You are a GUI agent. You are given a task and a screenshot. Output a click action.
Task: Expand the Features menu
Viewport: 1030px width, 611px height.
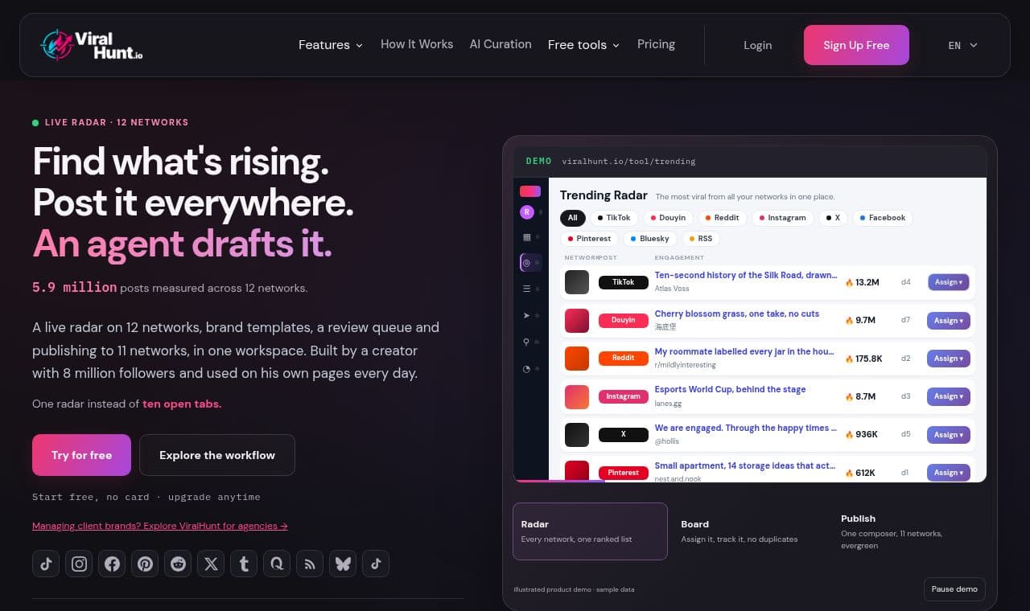(331, 45)
